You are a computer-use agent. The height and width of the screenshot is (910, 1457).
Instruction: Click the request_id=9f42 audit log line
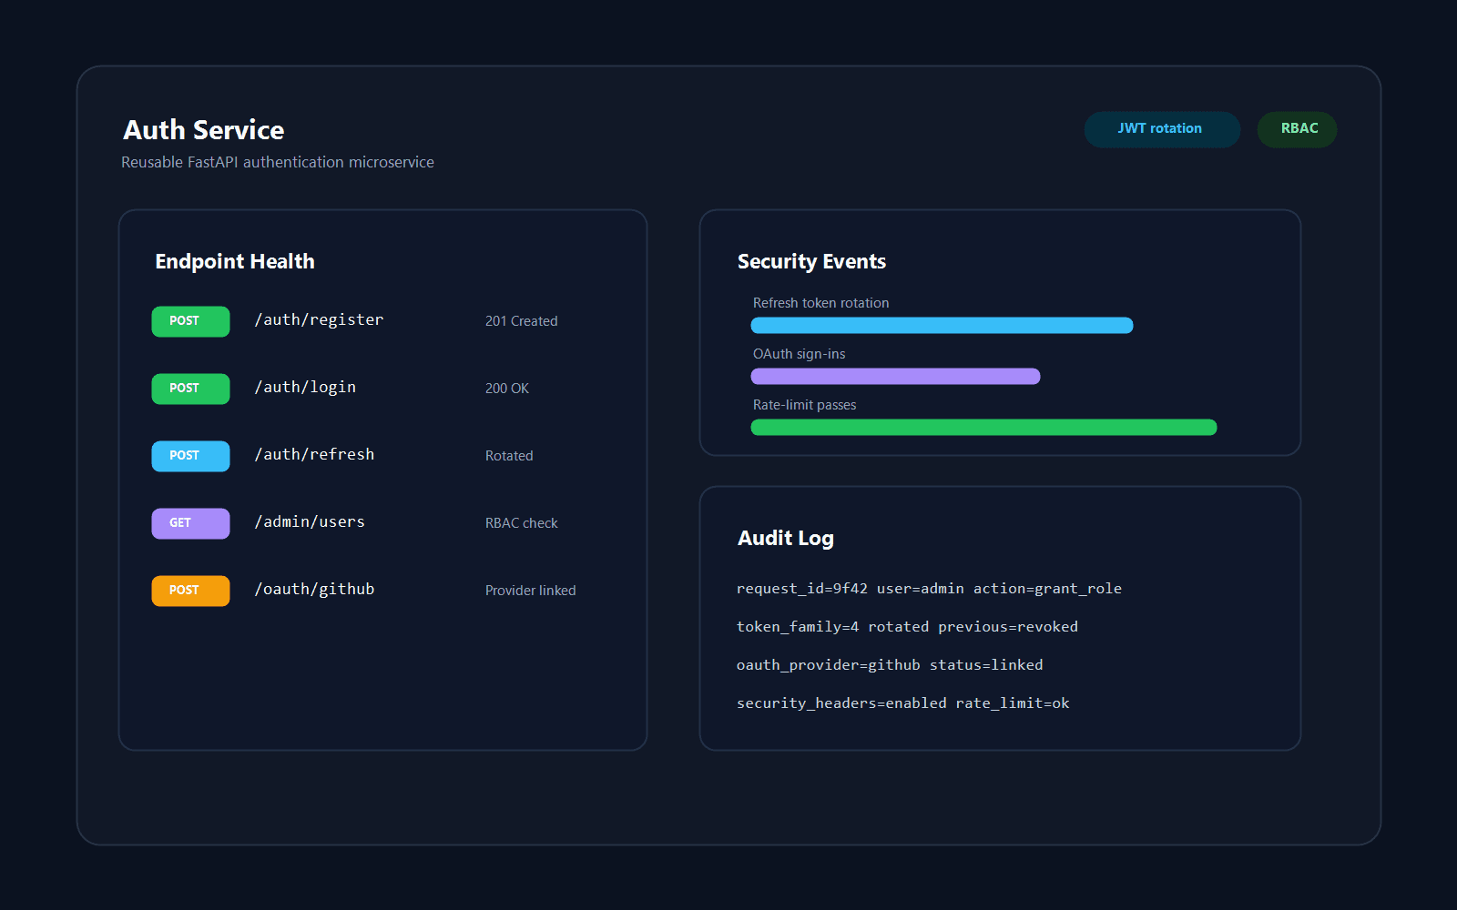tap(929, 589)
